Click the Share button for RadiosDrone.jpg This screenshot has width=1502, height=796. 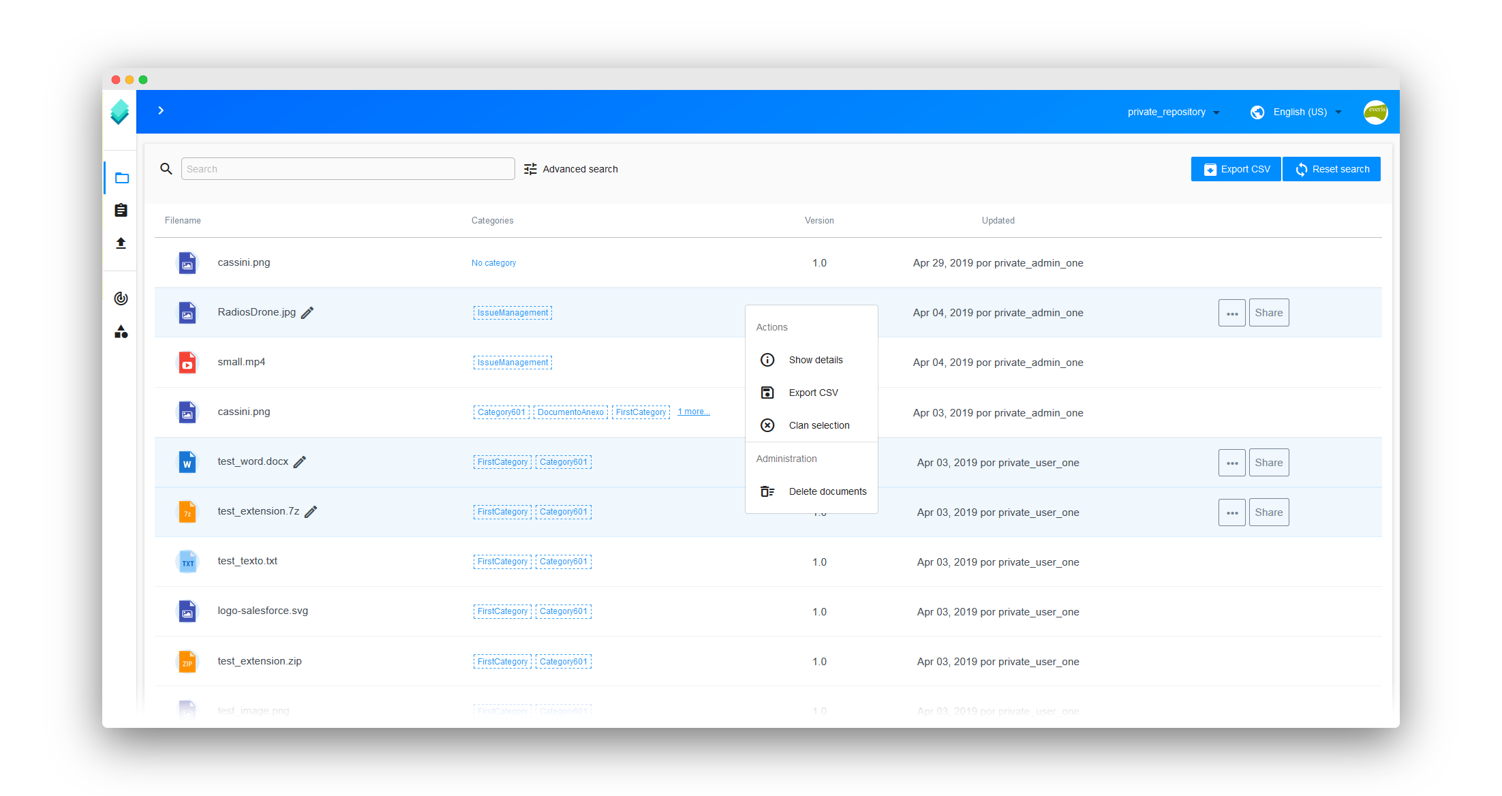[x=1268, y=313]
